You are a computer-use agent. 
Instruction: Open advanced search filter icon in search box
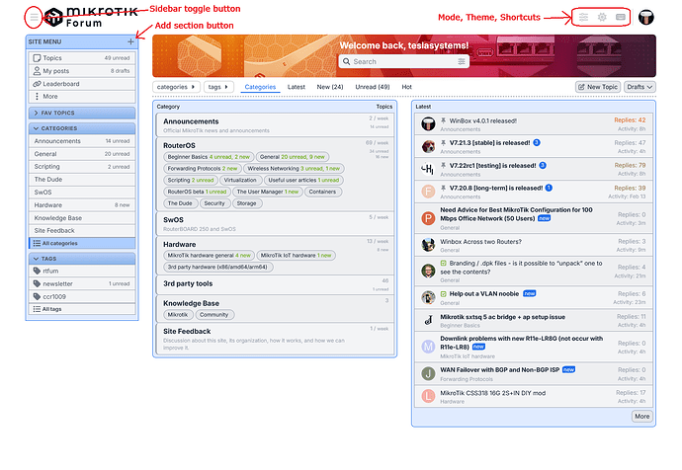tap(461, 61)
